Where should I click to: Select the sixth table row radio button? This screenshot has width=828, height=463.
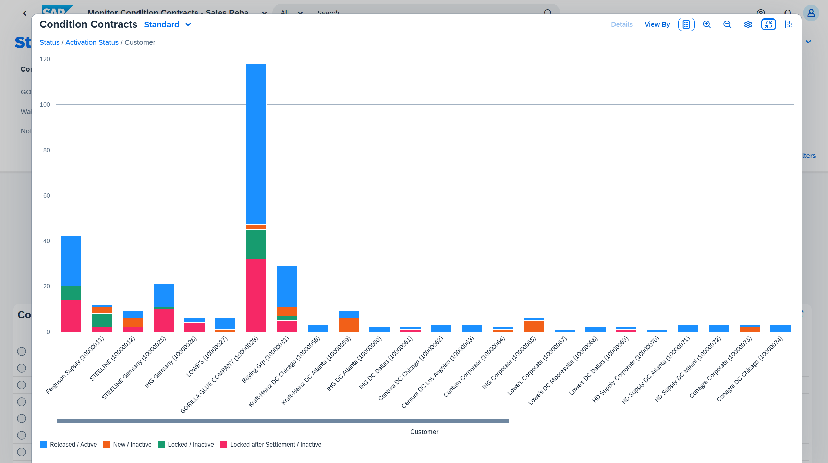[22, 435]
